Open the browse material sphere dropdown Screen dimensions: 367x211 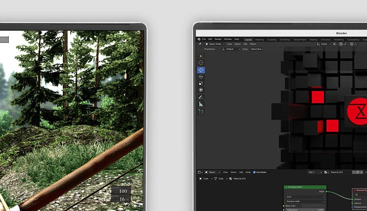point(327,172)
